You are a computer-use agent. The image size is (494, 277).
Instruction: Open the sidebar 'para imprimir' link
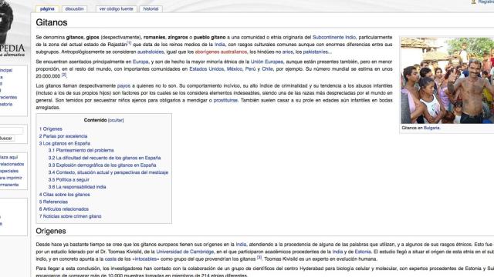point(11,178)
